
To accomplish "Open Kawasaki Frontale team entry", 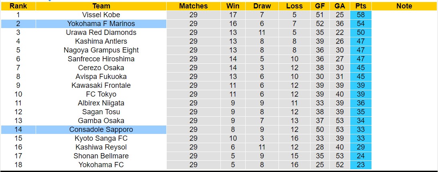I will 101,85.
